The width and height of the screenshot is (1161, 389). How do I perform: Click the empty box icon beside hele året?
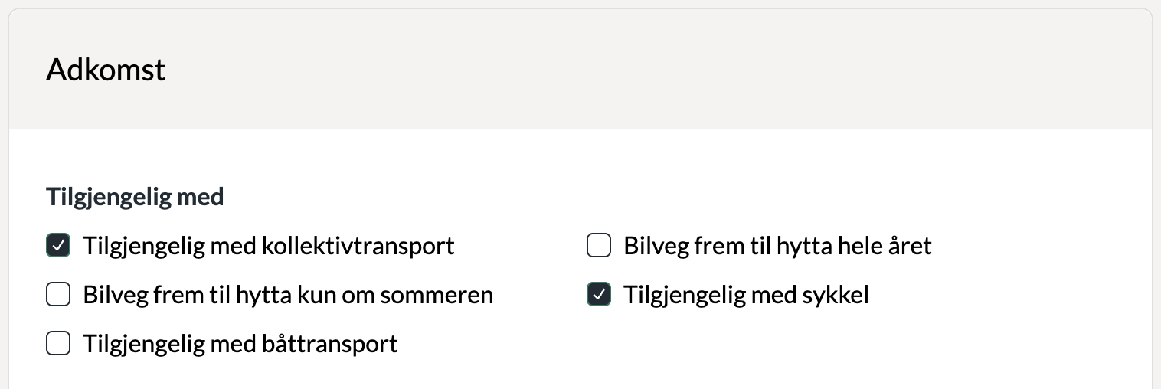pyautogui.click(x=599, y=246)
